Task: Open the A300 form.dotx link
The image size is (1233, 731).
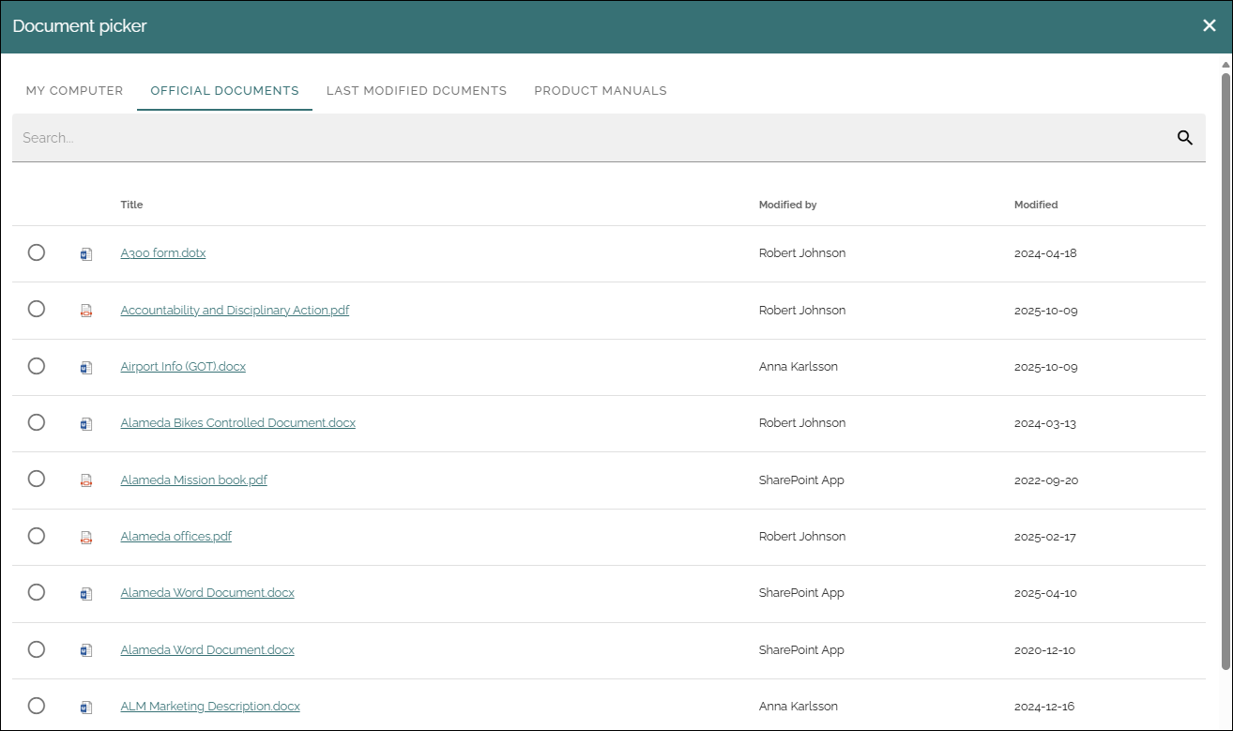Action: (163, 253)
